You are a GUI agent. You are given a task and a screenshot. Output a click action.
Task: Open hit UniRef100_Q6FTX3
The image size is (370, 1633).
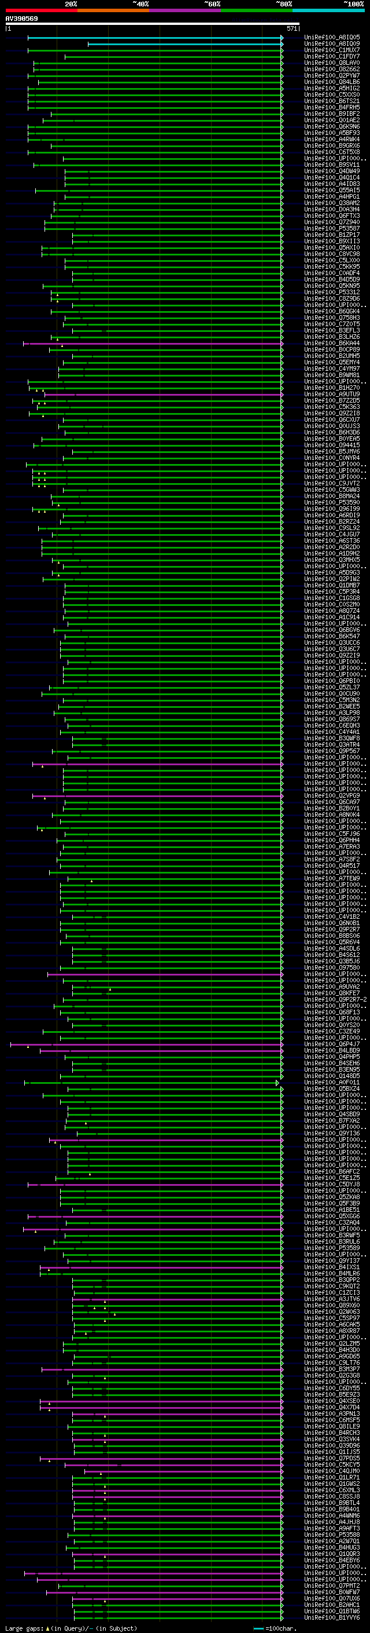(x=332, y=215)
